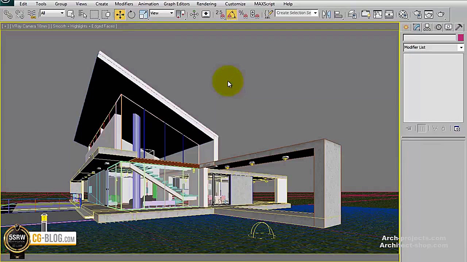Image resolution: width=467 pixels, height=262 pixels.
Task: Switch to the Hierarchy command panel tab
Action: pyautogui.click(x=427, y=28)
